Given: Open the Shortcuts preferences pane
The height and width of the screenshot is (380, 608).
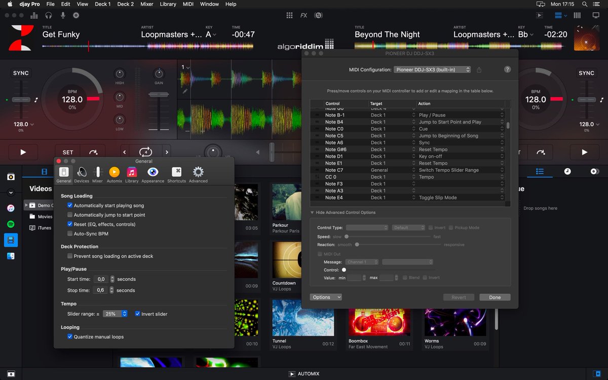Looking at the screenshot, I should (176, 174).
